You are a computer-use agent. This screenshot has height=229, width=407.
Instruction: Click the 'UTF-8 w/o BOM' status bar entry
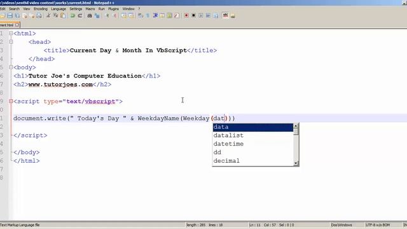point(378,225)
